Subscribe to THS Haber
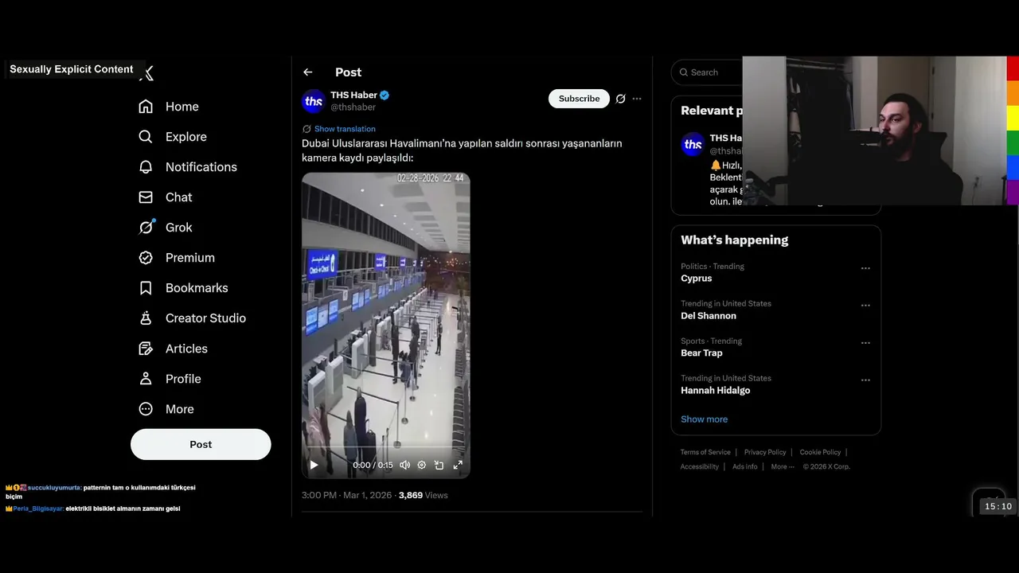This screenshot has height=573, width=1019. [x=579, y=99]
